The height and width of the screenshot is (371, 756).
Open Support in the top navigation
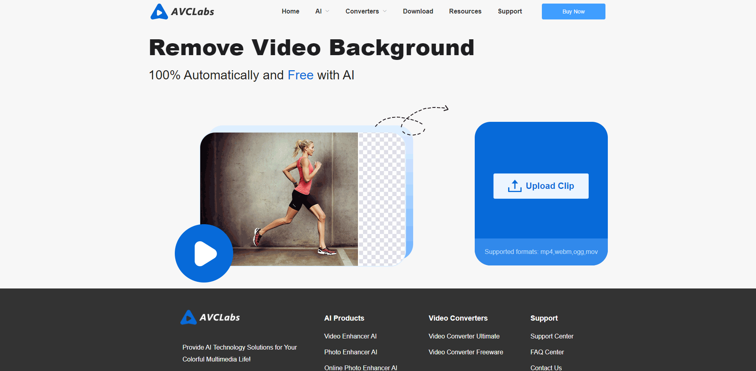coord(510,12)
